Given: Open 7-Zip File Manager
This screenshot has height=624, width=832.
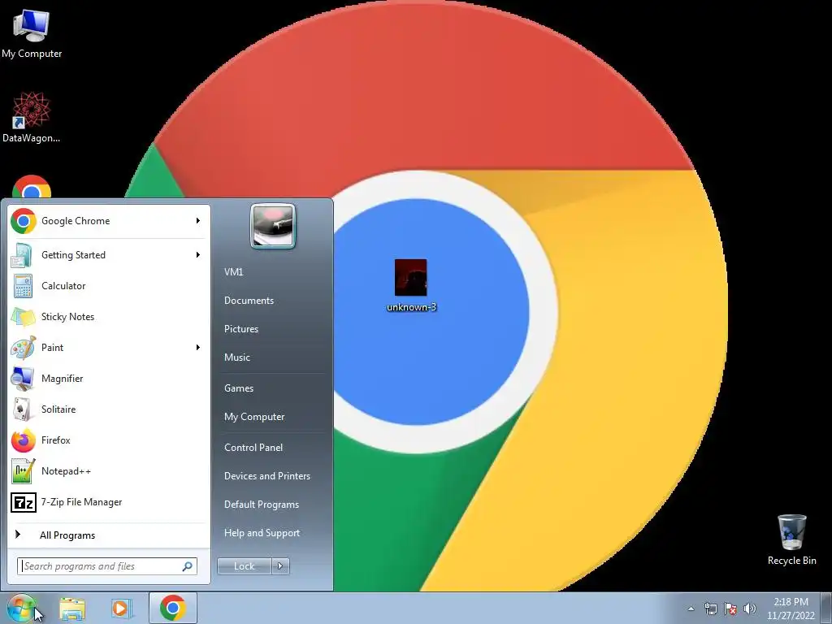Looking at the screenshot, I should (x=108, y=502).
